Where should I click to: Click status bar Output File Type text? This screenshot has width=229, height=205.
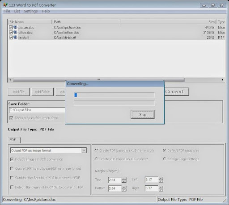pyautogui.click(x=180, y=200)
